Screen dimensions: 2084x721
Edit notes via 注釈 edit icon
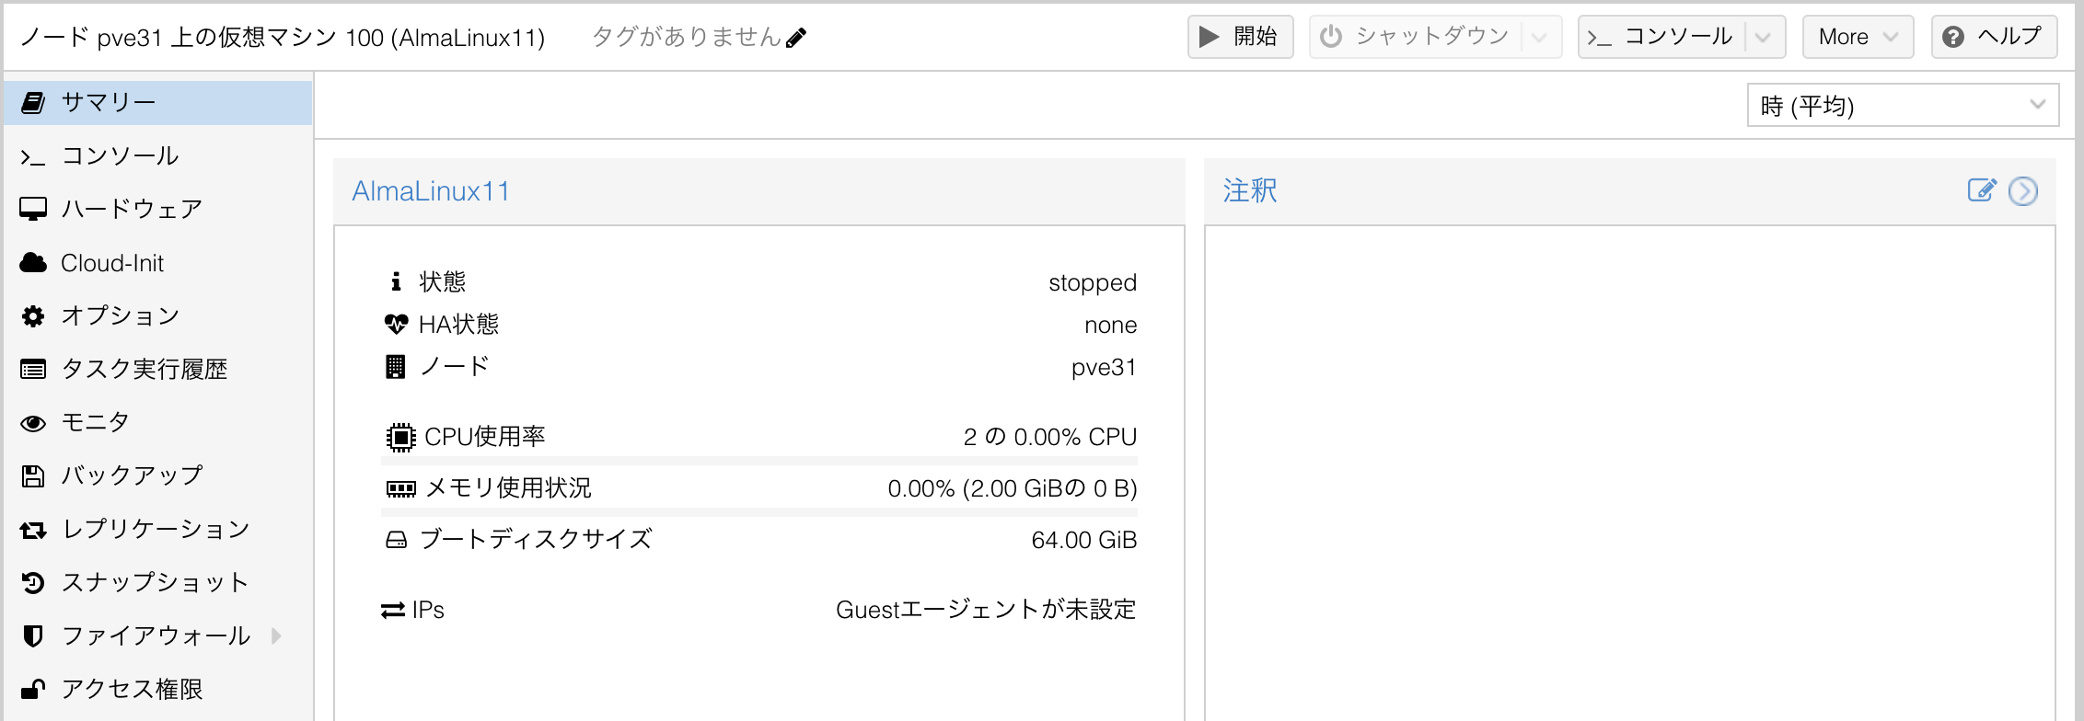pos(1982,190)
